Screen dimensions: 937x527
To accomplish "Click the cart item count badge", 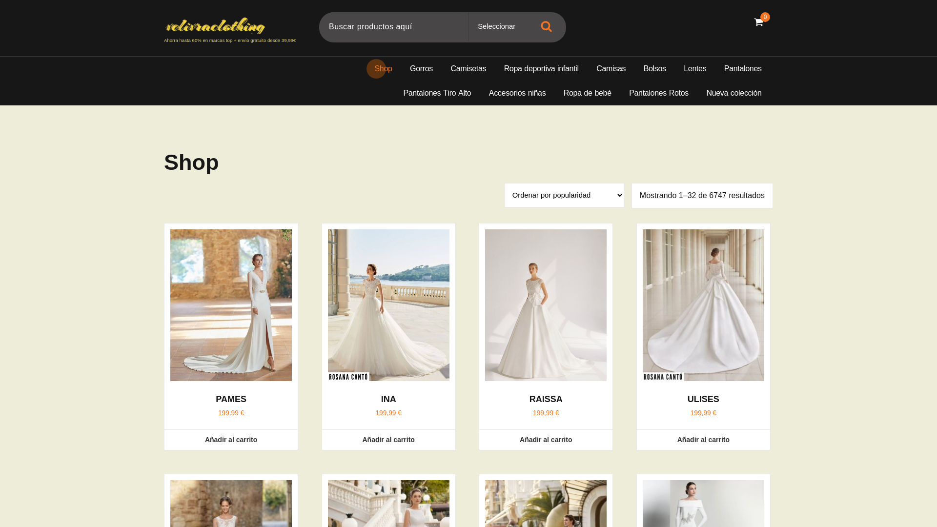I will point(765,17).
